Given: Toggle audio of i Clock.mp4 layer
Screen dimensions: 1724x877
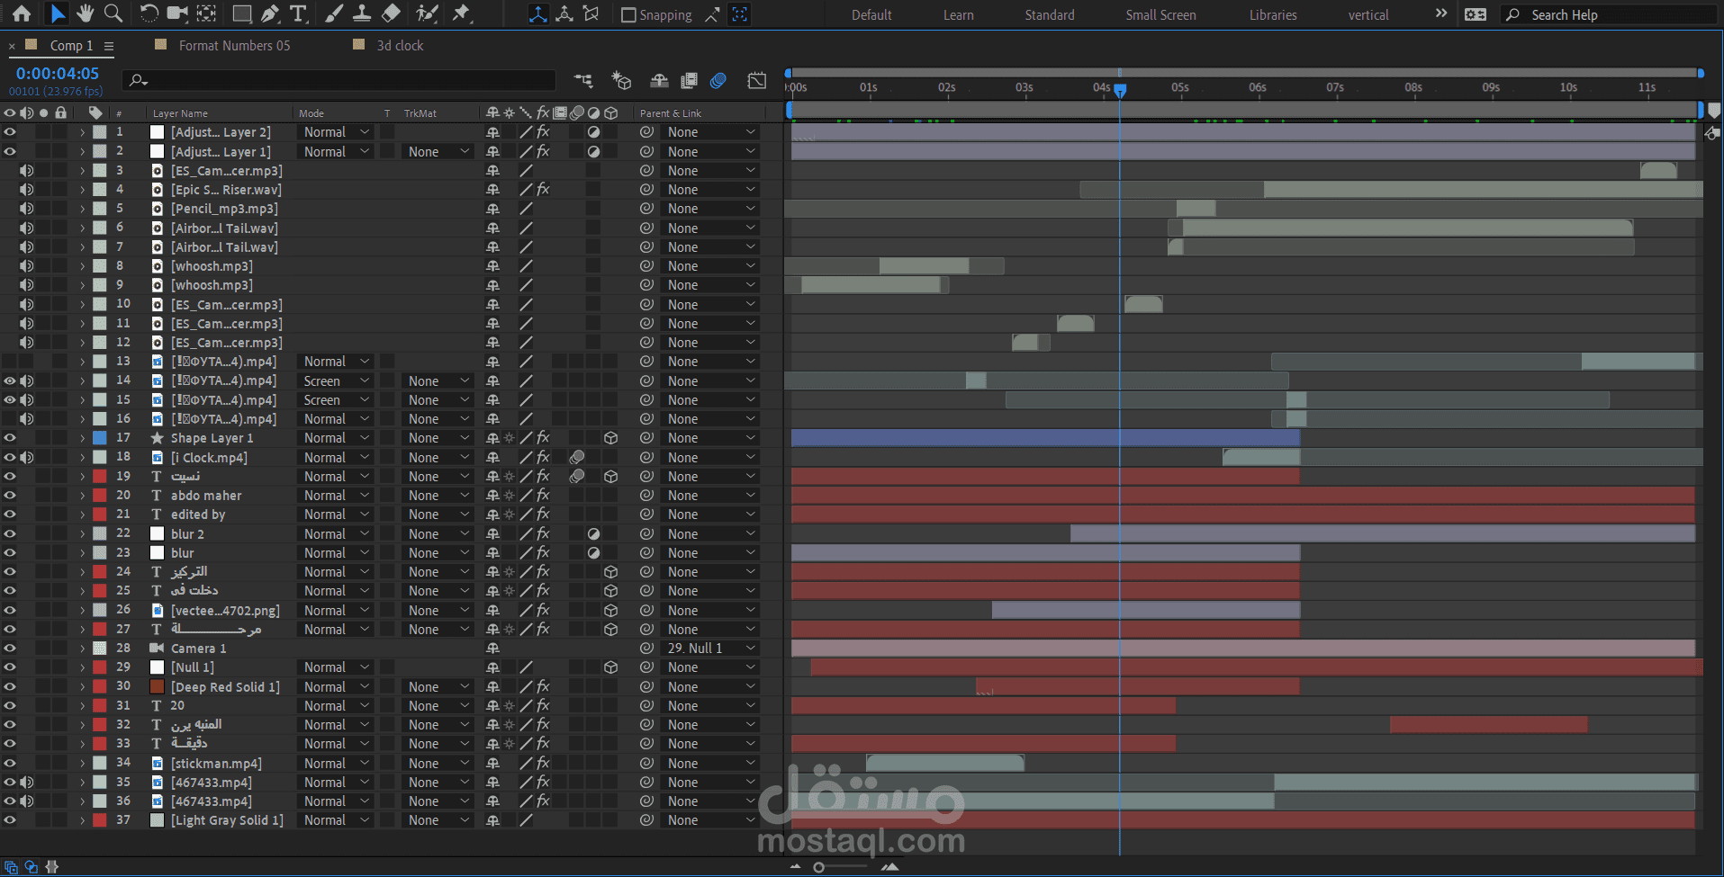Looking at the screenshot, I should point(27,457).
